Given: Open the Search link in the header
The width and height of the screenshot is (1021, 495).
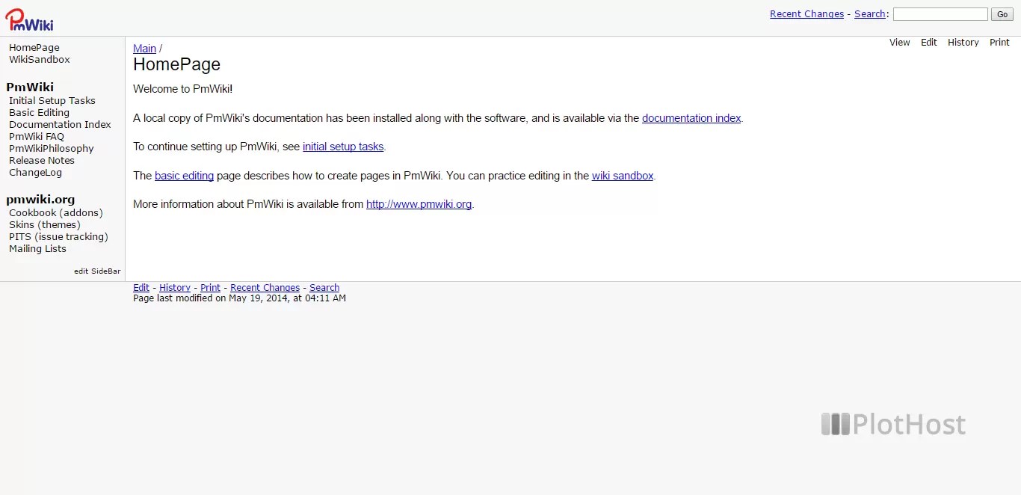Looking at the screenshot, I should click(x=870, y=14).
